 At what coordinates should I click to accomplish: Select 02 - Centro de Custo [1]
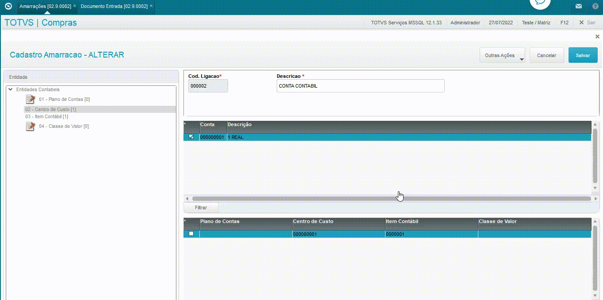point(50,109)
